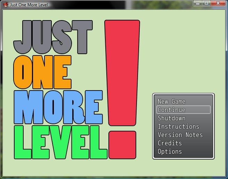Image resolution: width=228 pixels, height=179 pixels.
Task: Click the red exclamation mark dot
Action: pos(122,145)
